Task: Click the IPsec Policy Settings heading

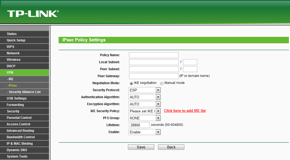Action: click(84, 40)
